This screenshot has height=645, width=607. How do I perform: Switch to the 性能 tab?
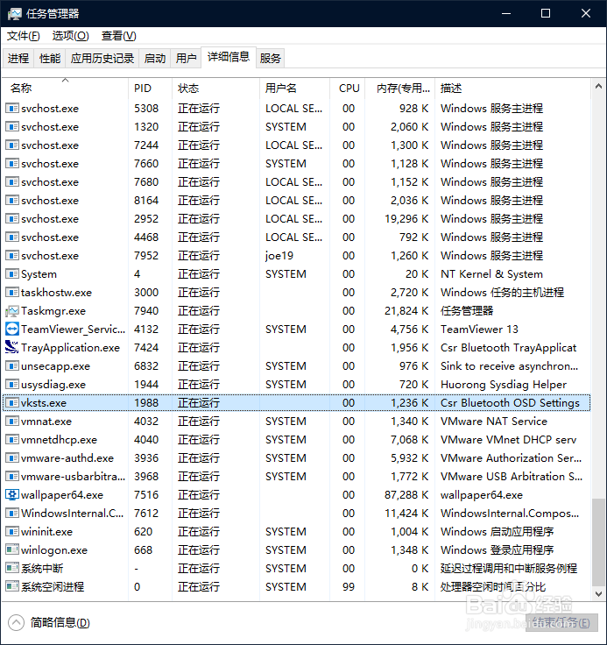click(x=50, y=58)
